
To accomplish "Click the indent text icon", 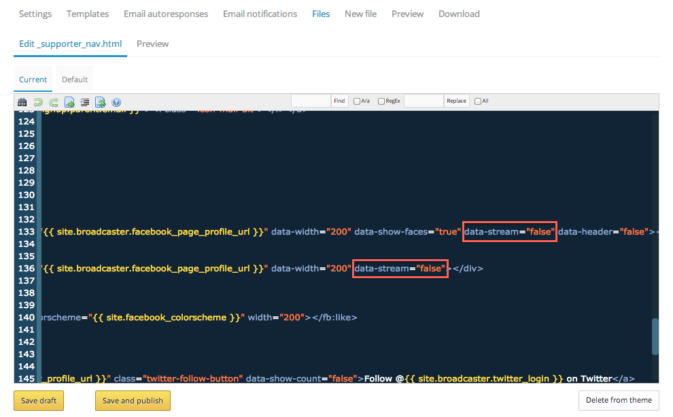I will 85,102.
